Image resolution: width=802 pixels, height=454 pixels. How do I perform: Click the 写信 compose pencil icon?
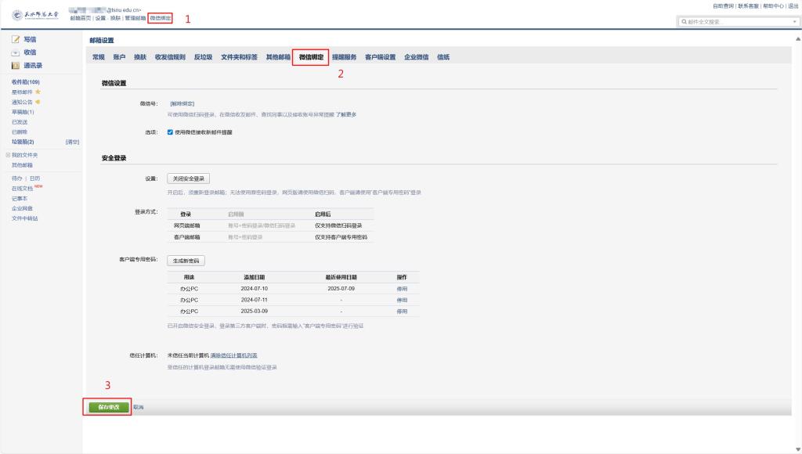click(16, 39)
